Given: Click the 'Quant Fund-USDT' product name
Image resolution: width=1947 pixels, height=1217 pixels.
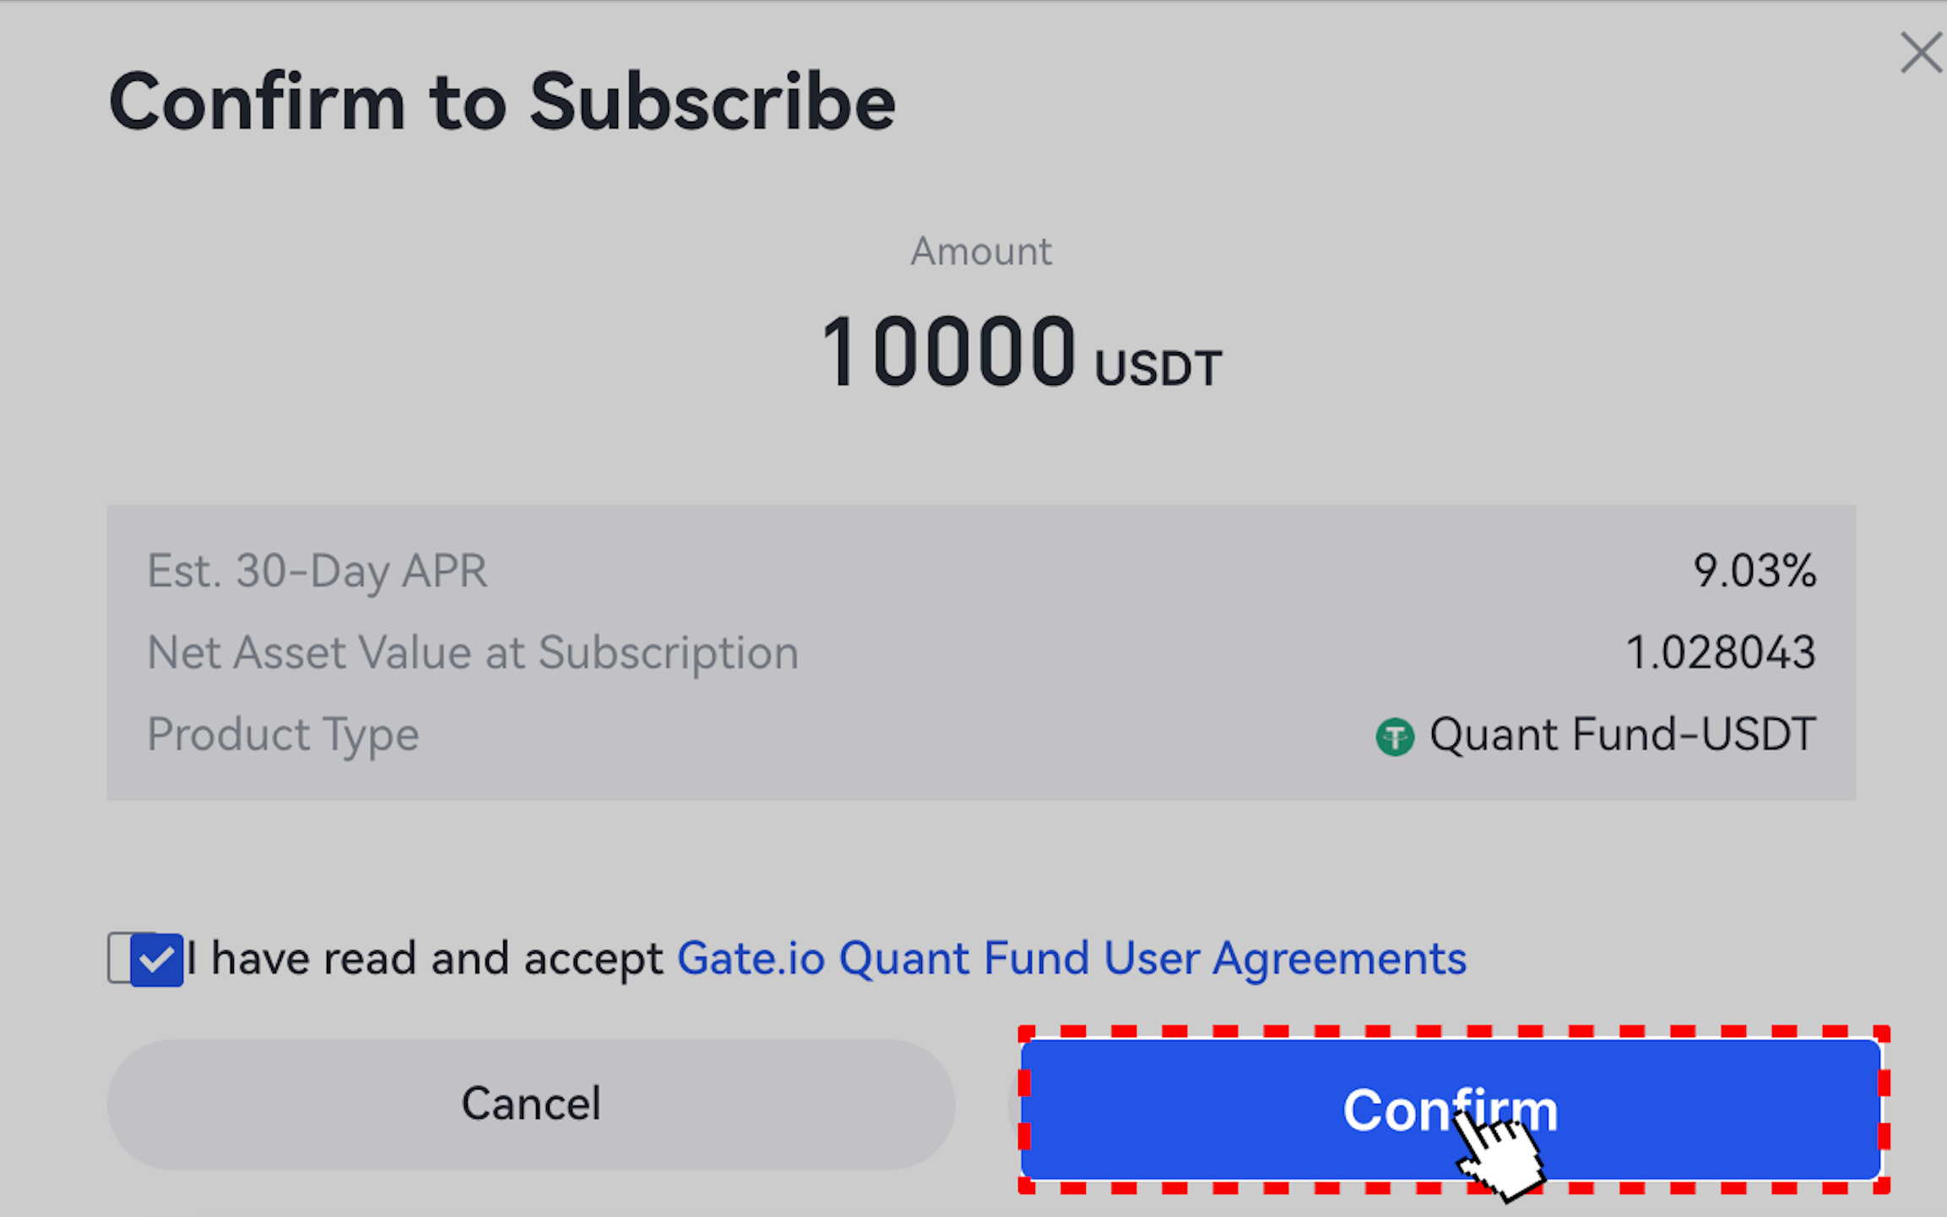Looking at the screenshot, I should click(x=1621, y=734).
